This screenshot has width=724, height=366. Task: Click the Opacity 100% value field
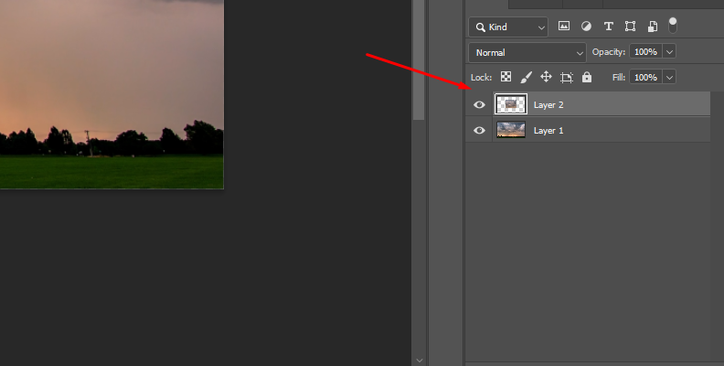pyautogui.click(x=645, y=52)
